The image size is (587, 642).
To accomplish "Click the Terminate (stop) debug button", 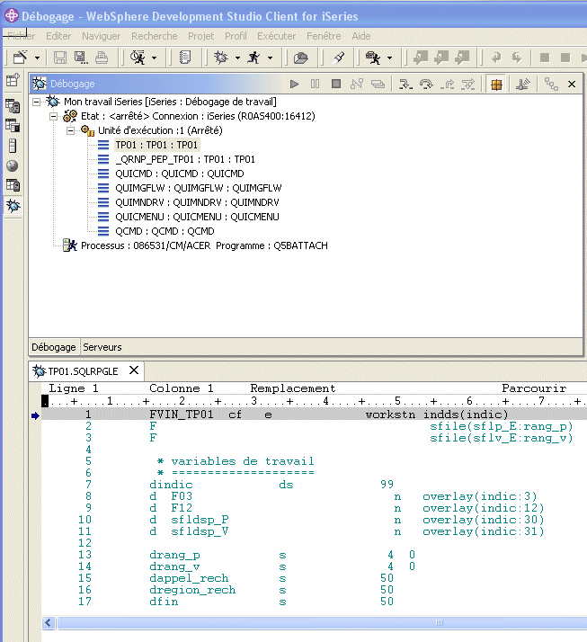I will (x=336, y=84).
